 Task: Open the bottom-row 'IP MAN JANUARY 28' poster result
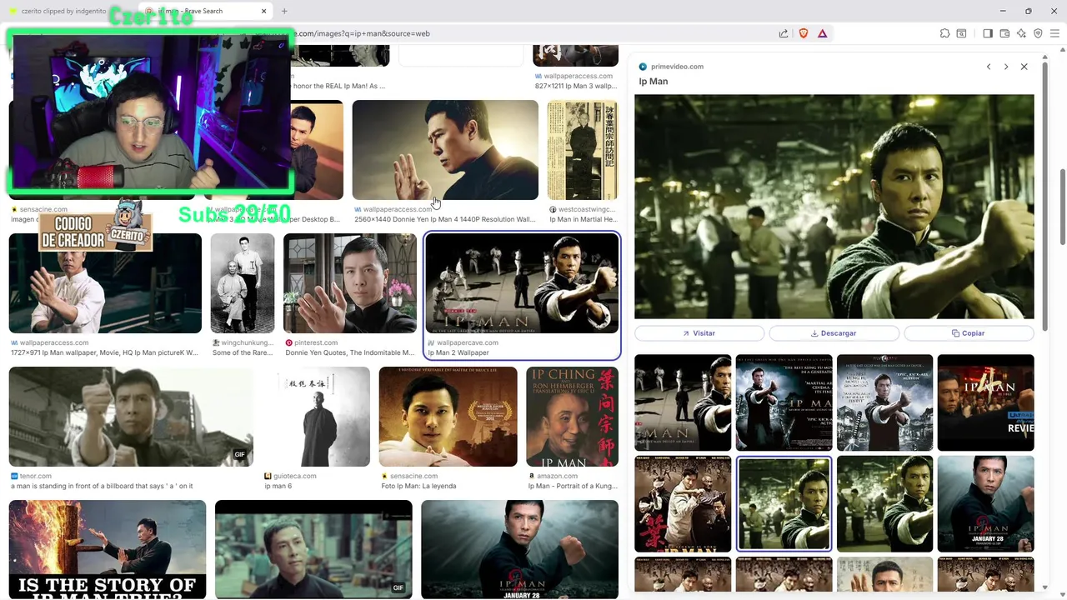pos(520,550)
